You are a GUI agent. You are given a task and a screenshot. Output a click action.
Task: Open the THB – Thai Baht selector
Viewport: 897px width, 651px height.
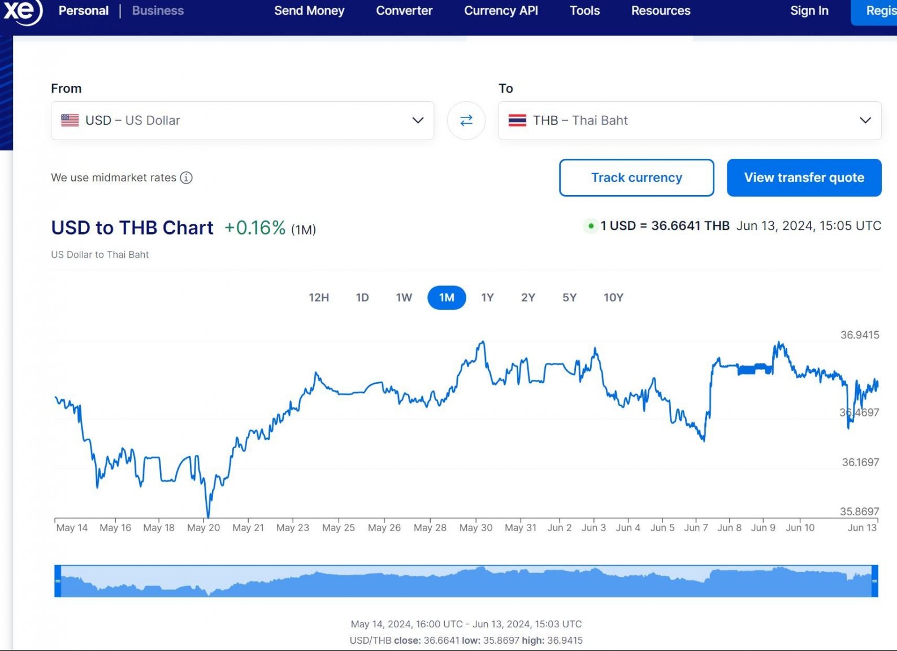pos(690,120)
